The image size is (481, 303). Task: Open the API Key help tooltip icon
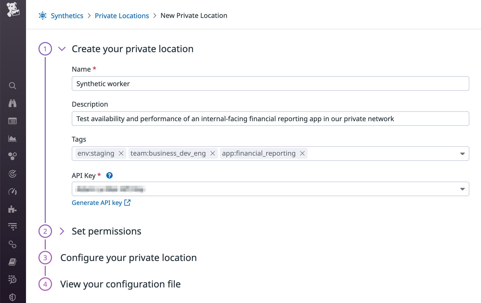coord(109,176)
